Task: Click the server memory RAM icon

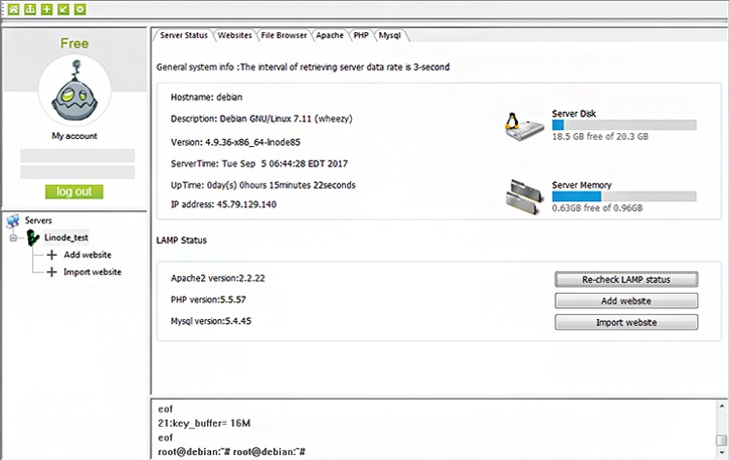Action: (525, 196)
